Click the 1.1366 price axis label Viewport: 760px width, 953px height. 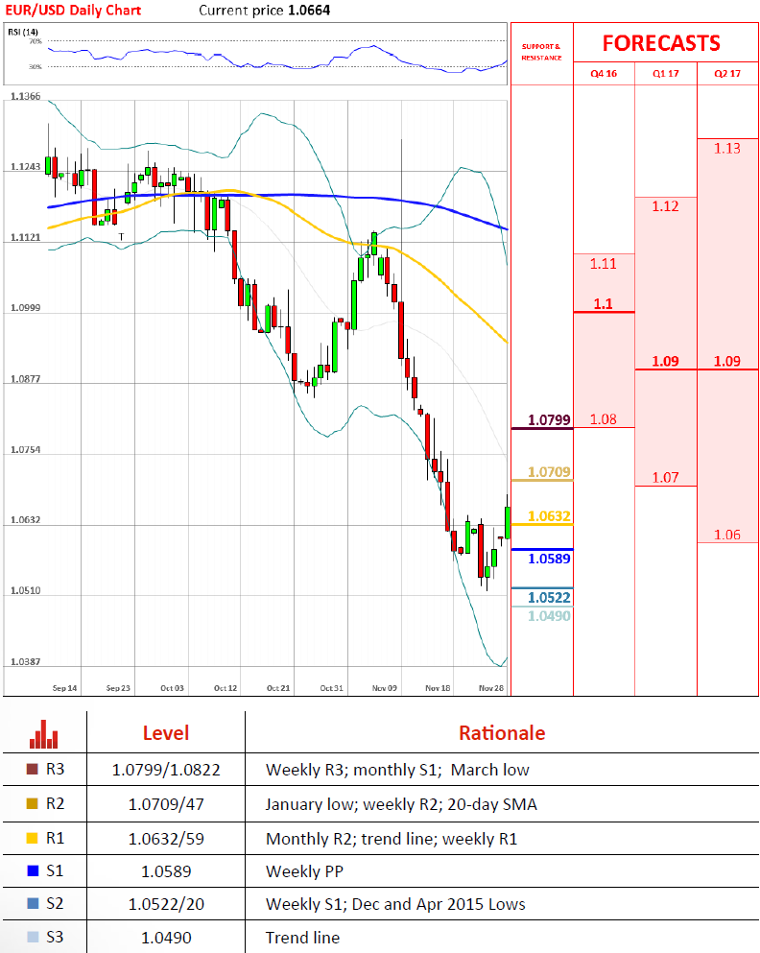[26, 96]
